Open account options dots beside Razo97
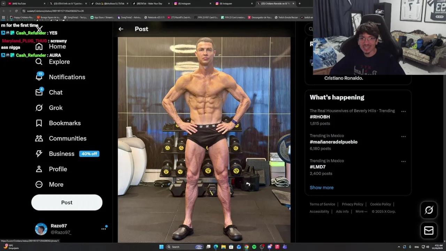The height and width of the screenshot is (251, 446). pyautogui.click(x=103, y=229)
